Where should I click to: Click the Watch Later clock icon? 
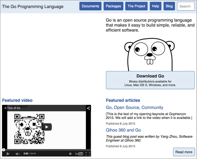(70, 154)
